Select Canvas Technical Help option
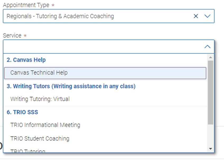Image resolution: width=224 pixels, height=161 pixels. coord(39,73)
